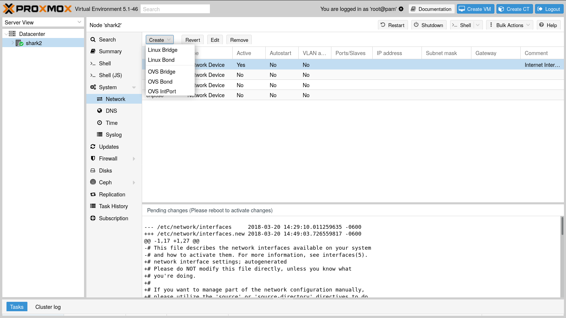Image resolution: width=566 pixels, height=318 pixels.
Task: Select OVS Bond menu entry
Action: [x=160, y=82]
